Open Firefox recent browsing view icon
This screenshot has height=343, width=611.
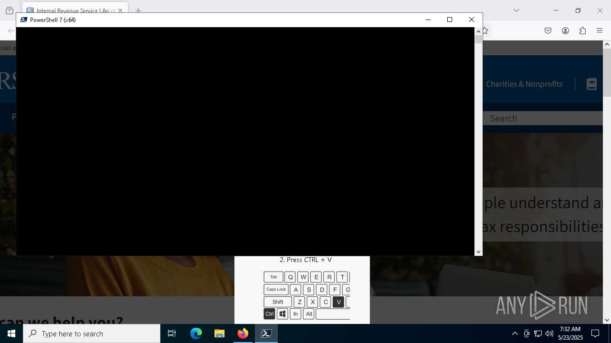click(x=10, y=10)
